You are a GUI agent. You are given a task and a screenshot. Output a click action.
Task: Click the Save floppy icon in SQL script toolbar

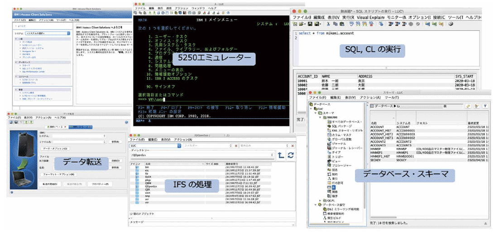click(309, 24)
